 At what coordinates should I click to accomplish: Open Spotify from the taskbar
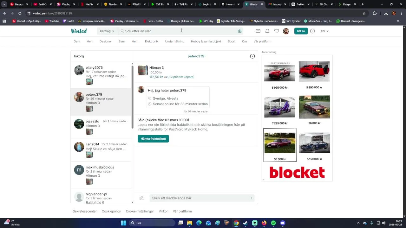click(273, 223)
